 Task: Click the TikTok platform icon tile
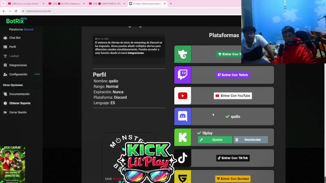coord(183,158)
